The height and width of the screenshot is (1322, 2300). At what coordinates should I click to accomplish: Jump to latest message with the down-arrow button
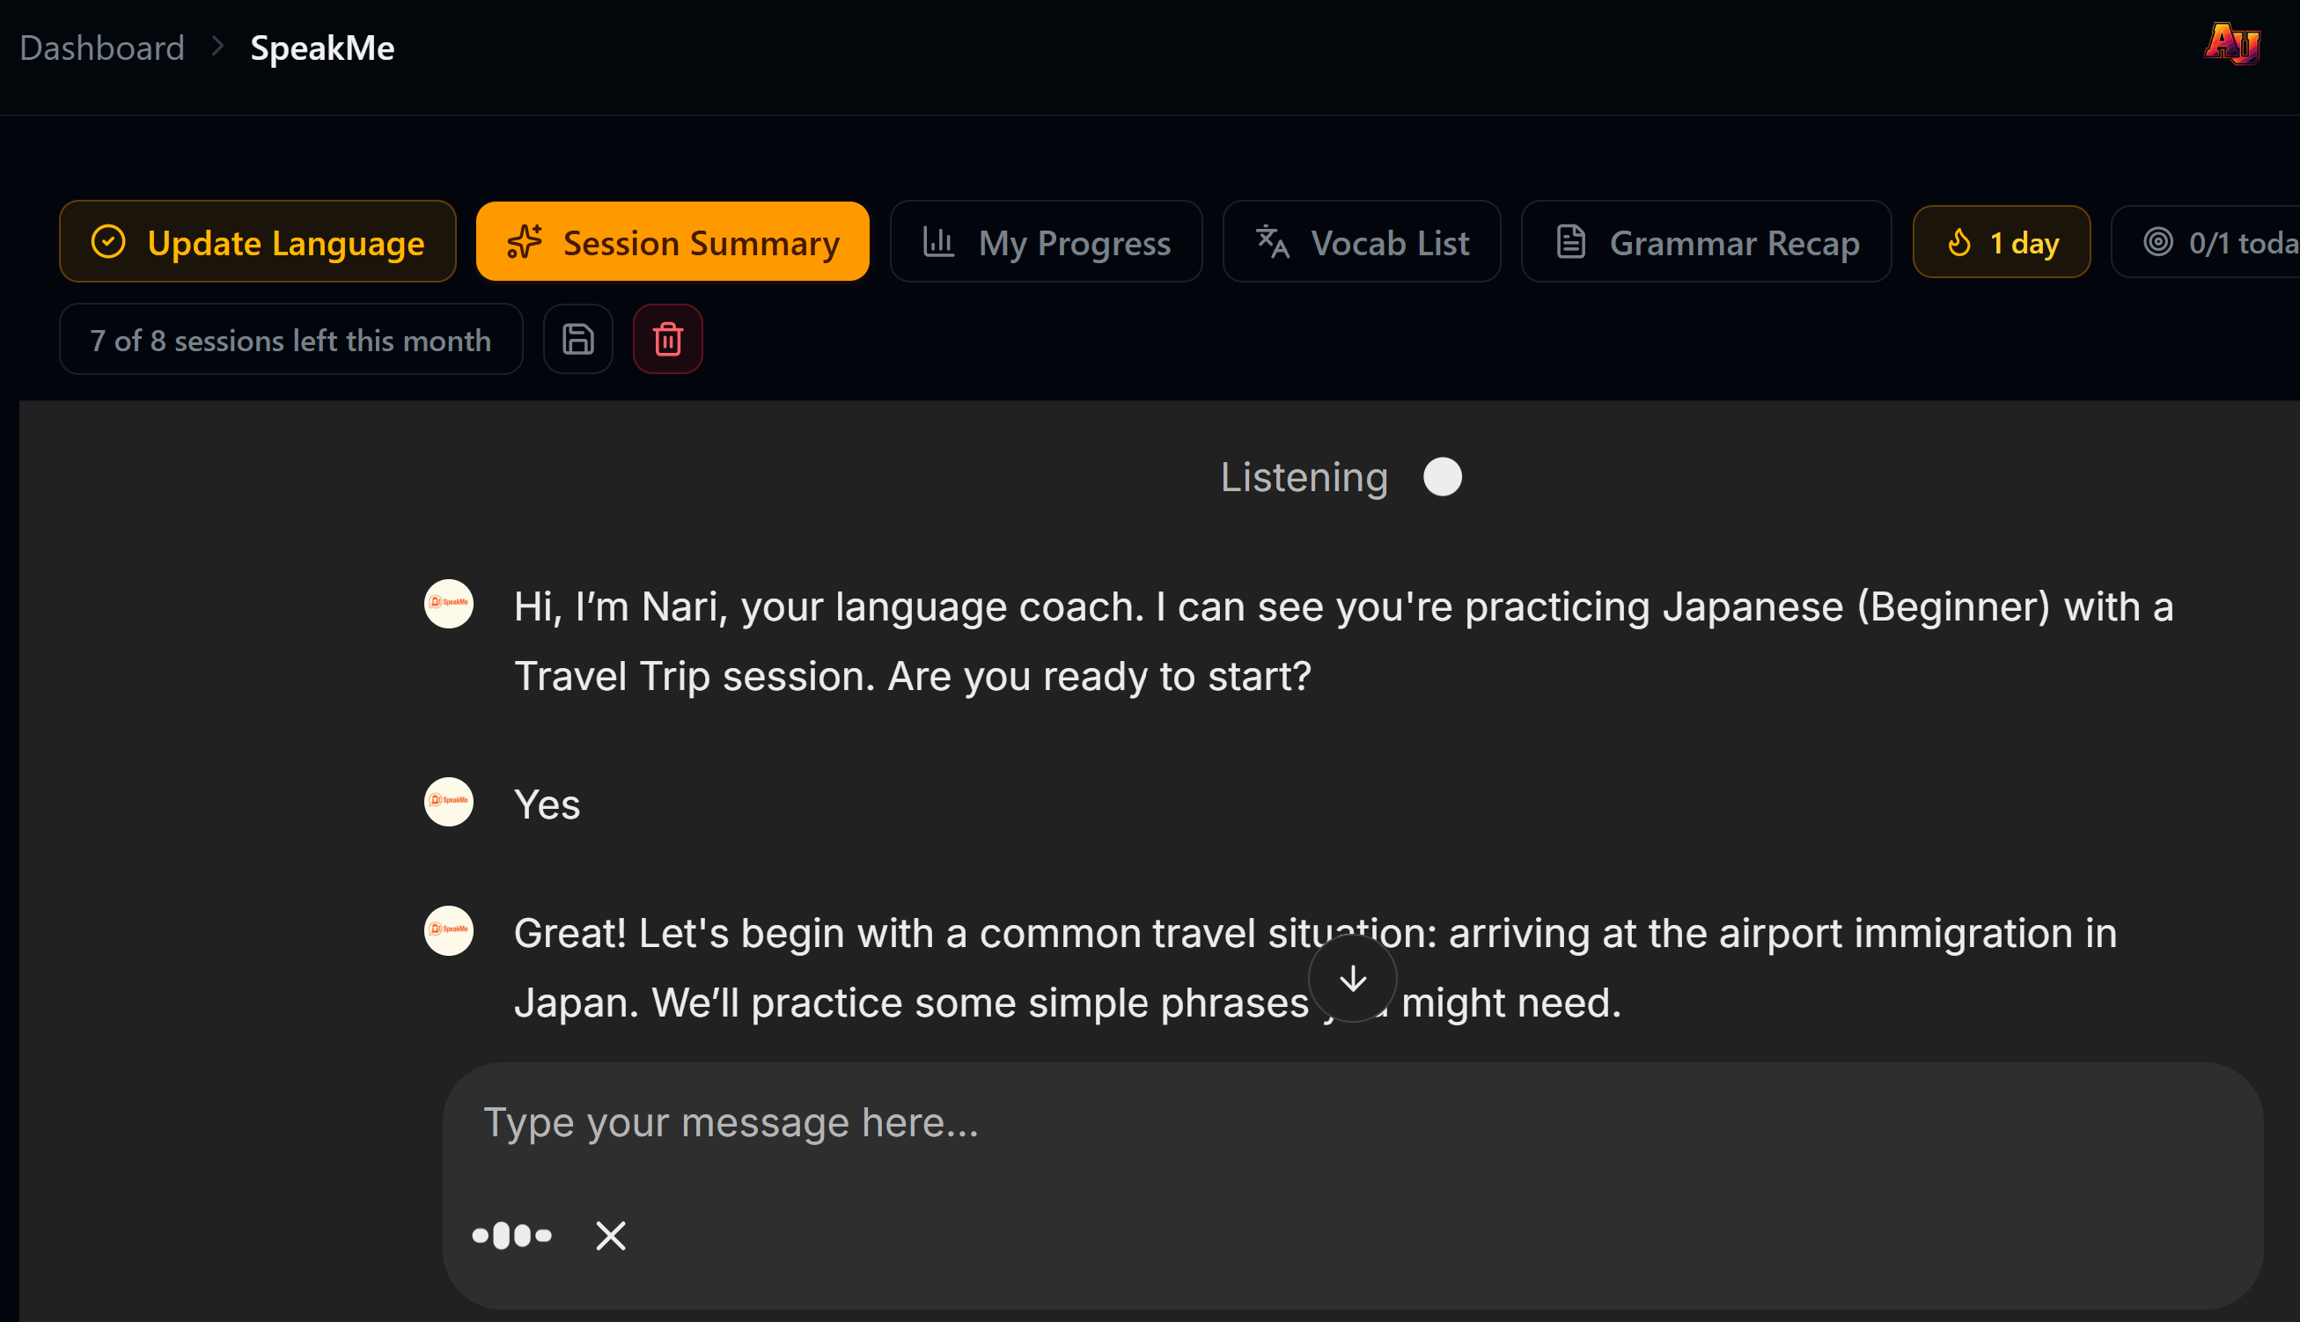[1352, 978]
